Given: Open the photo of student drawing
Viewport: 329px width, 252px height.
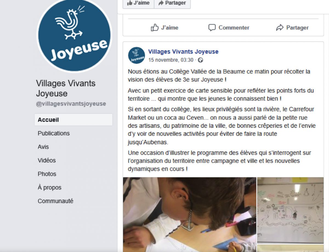Looking at the screenshot, I should pos(190,214).
